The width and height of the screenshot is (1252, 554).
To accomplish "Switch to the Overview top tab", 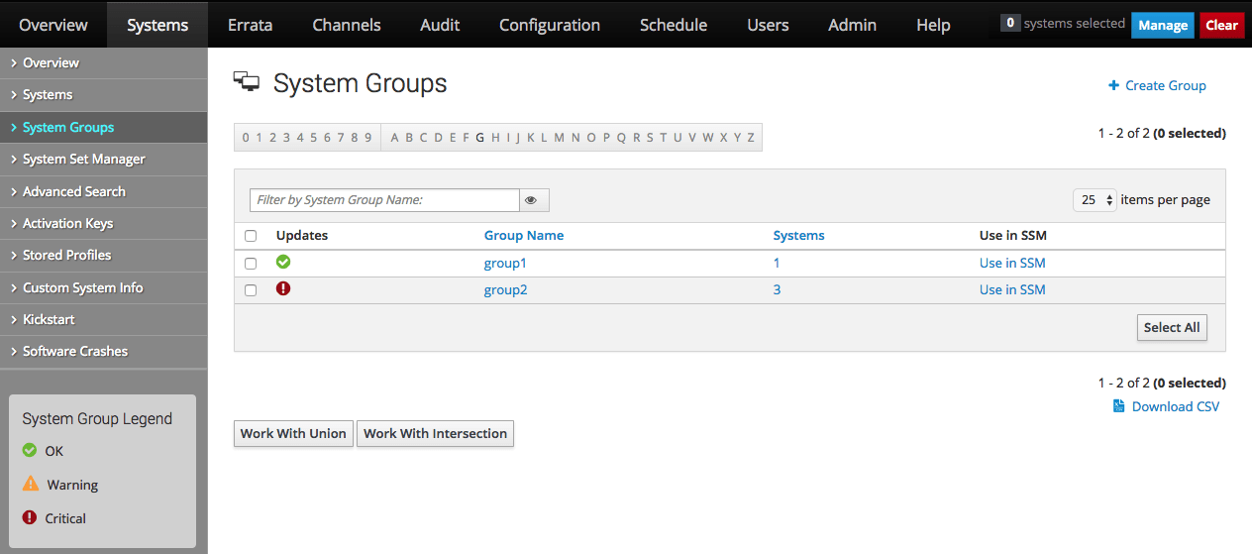I will pos(53,25).
